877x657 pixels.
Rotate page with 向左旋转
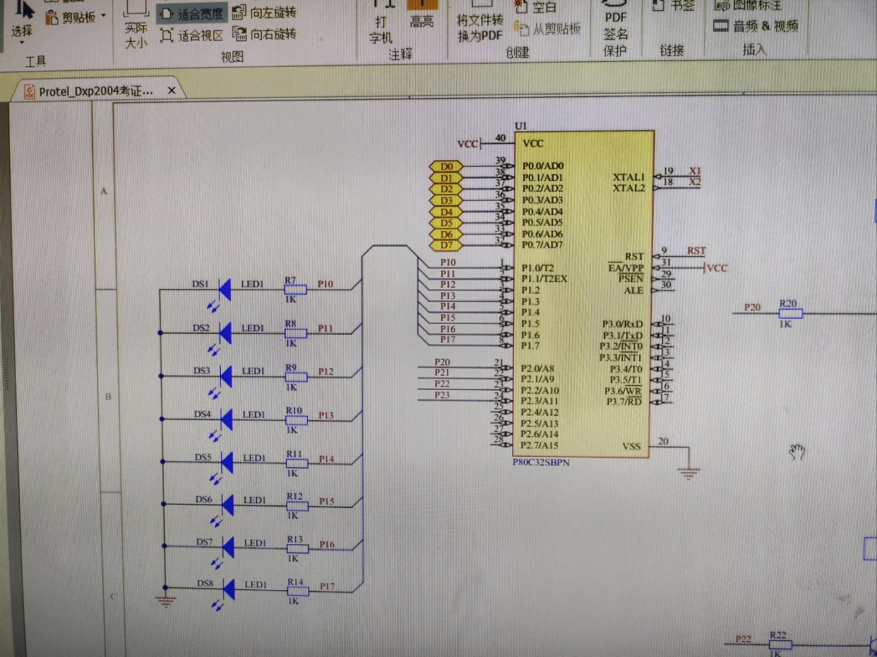pyautogui.click(x=264, y=12)
